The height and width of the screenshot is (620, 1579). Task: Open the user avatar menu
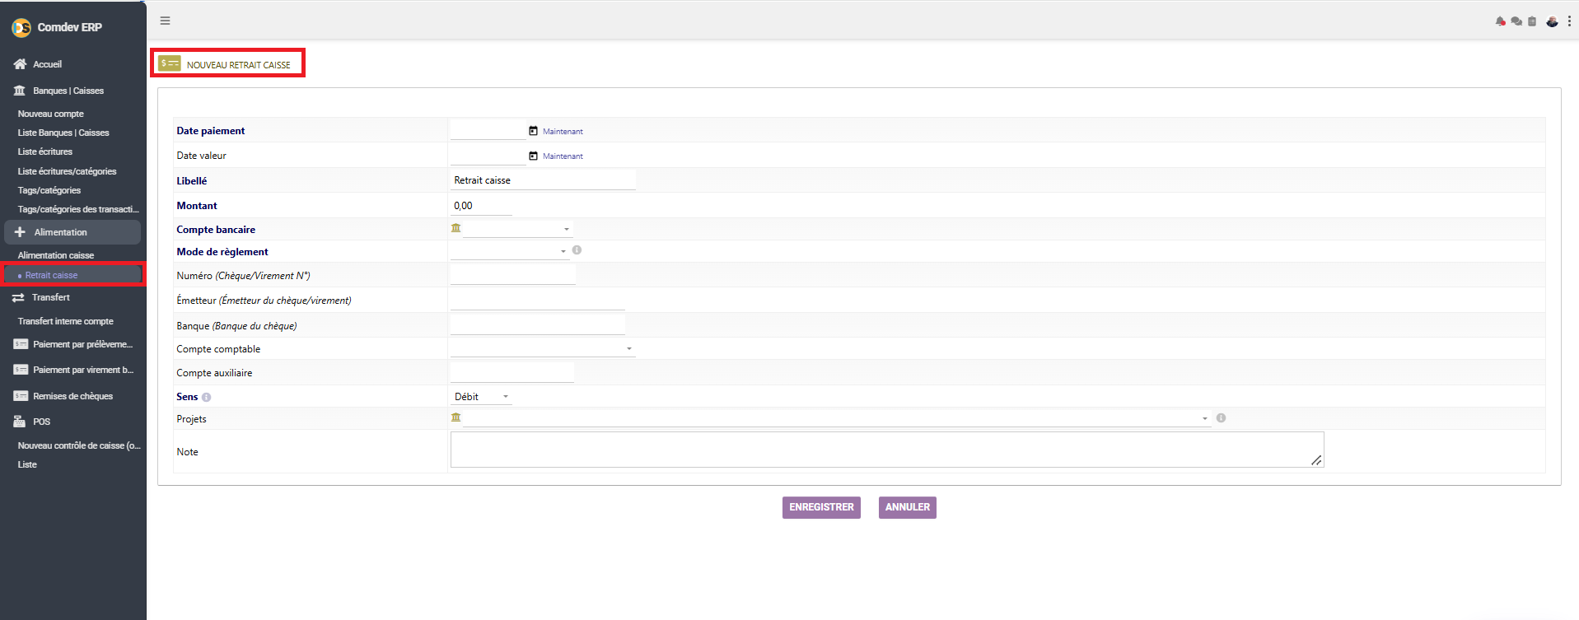coord(1552,21)
